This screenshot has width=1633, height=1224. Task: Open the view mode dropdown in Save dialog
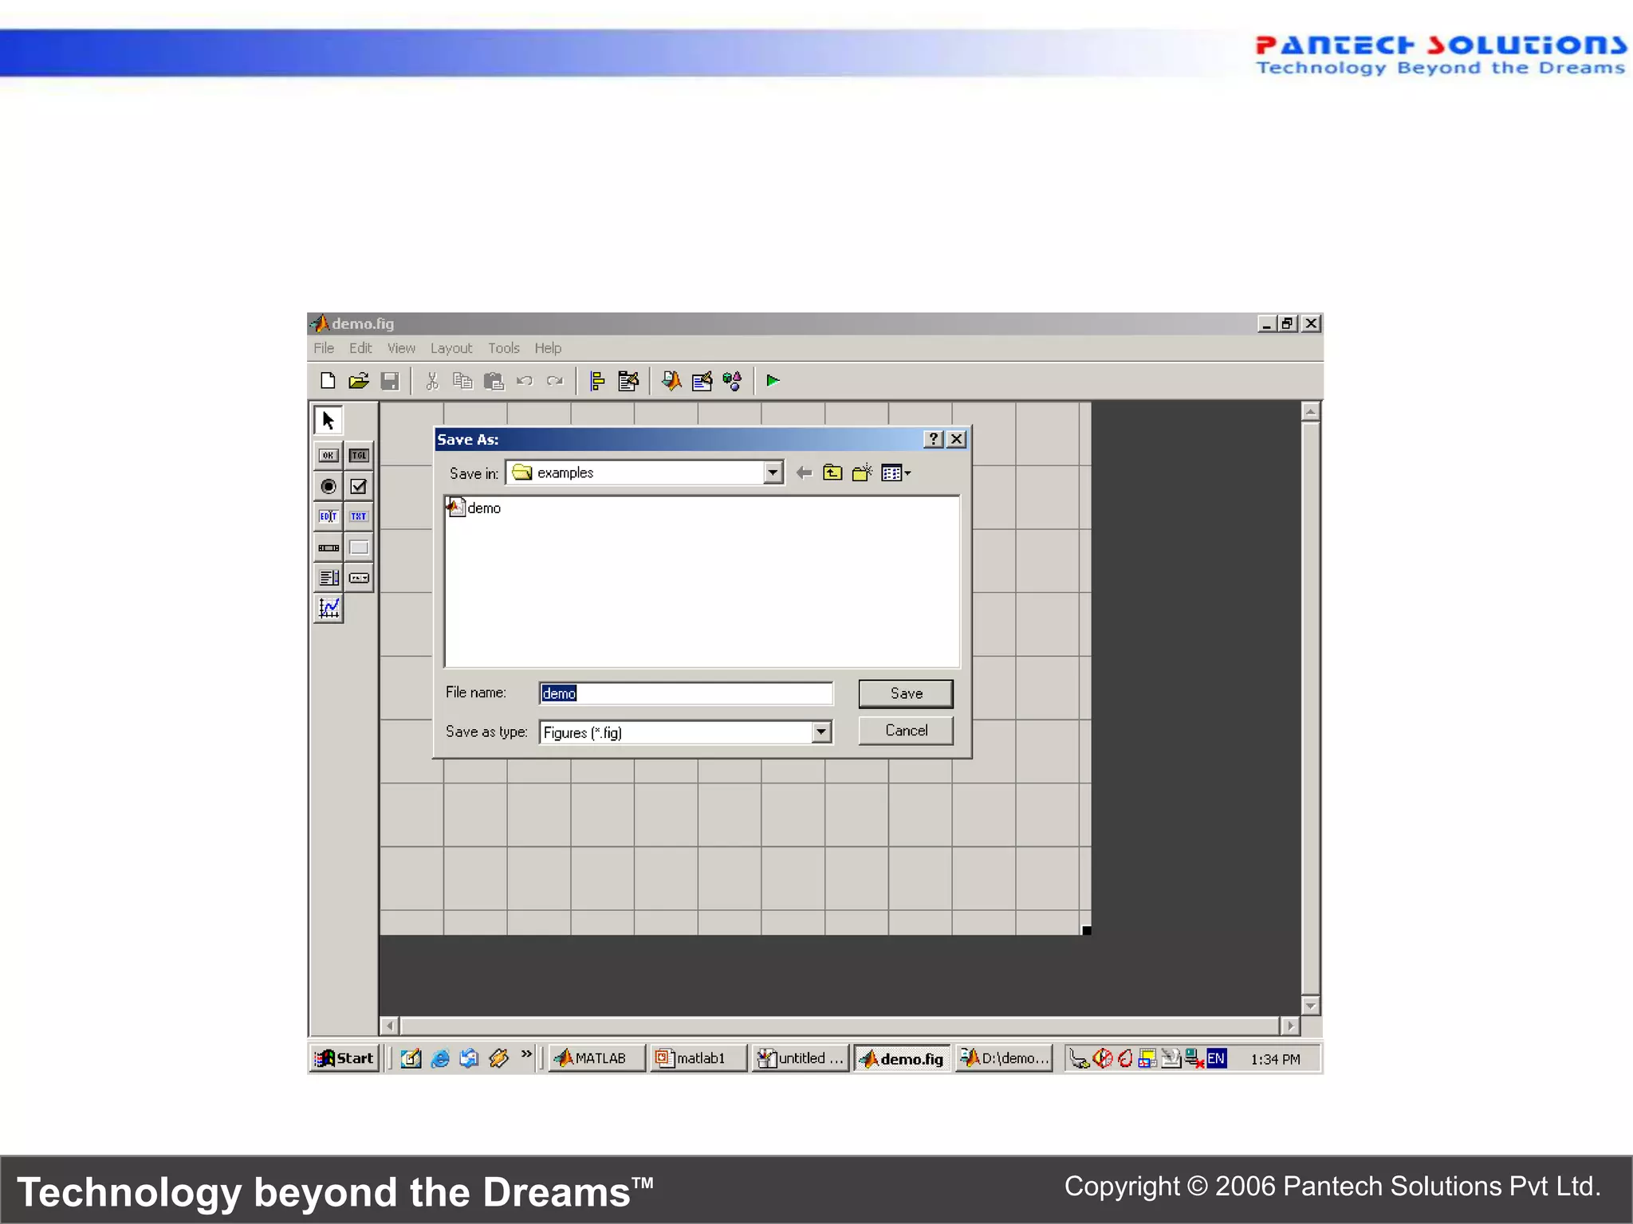coord(897,473)
